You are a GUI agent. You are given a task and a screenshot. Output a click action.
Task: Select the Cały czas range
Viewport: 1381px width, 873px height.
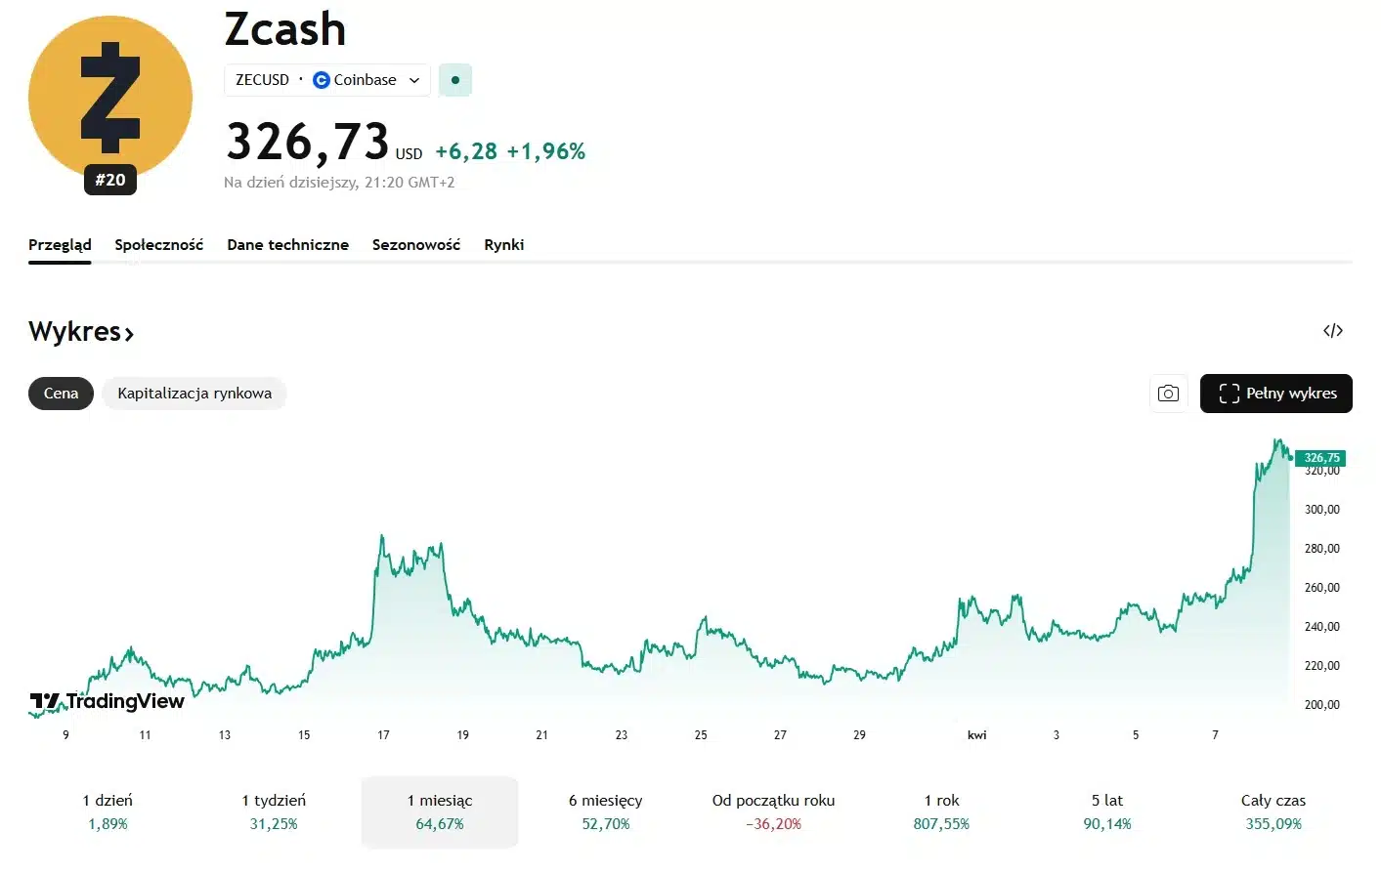[x=1273, y=811]
